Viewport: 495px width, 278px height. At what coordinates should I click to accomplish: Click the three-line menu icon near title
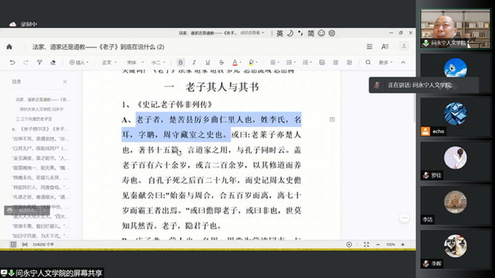(x=369, y=46)
